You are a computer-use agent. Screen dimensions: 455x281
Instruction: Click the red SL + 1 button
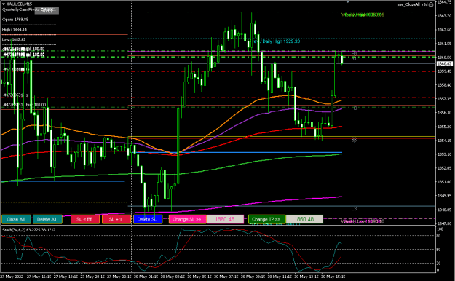coord(116,219)
